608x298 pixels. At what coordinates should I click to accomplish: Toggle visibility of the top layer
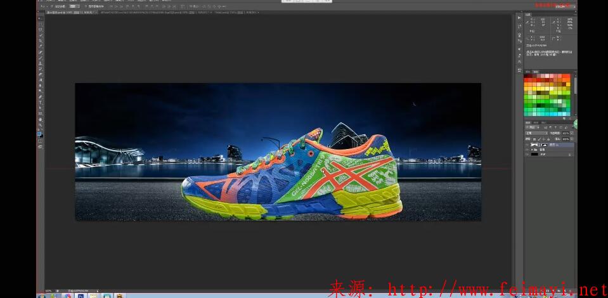click(527, 145)
